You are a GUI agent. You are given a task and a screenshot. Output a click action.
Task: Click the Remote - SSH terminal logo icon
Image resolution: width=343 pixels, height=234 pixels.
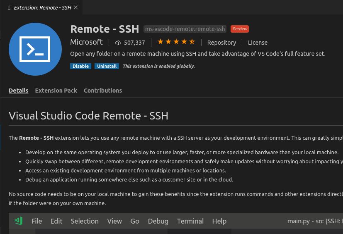pyautogui.click(x=35, y=49)
